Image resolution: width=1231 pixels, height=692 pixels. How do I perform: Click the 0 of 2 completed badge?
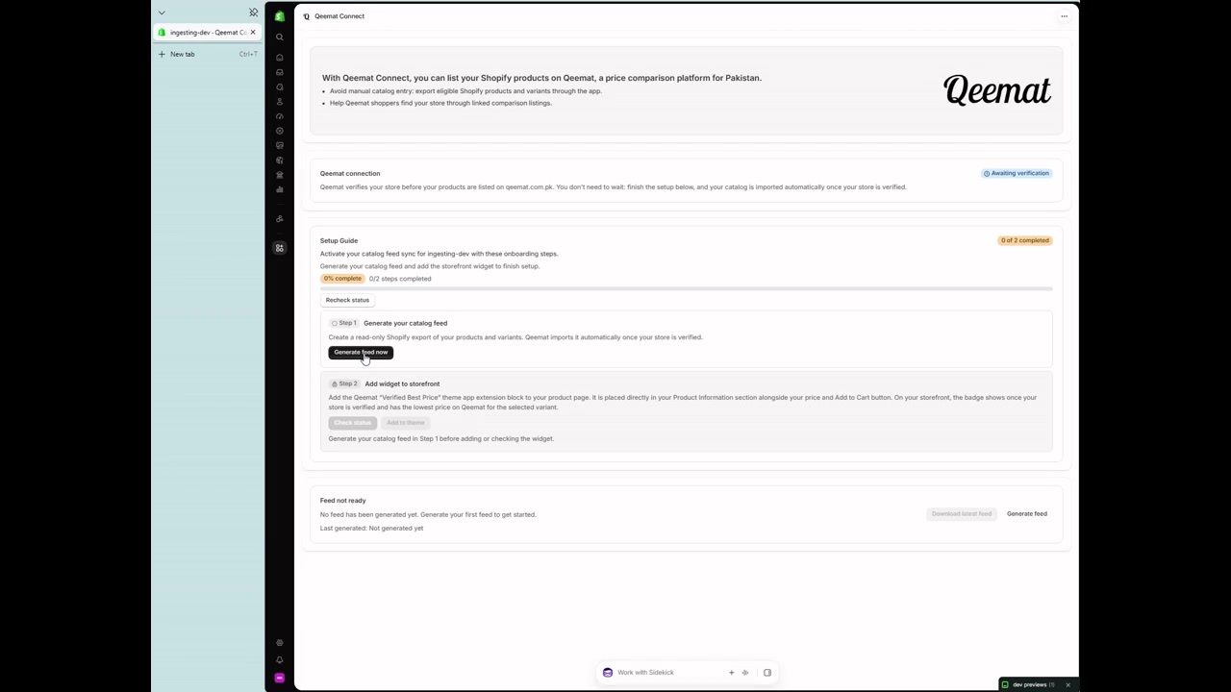pos(1025,240)
